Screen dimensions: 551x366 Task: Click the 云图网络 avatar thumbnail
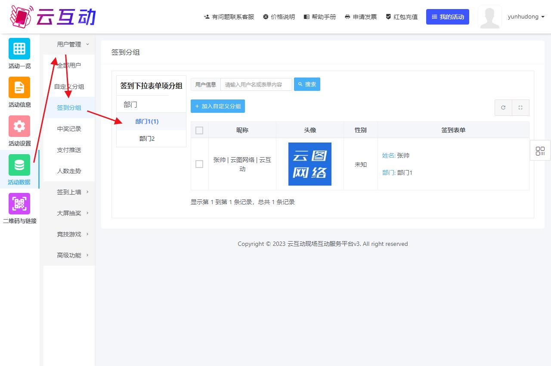click(x=310, y=164)
